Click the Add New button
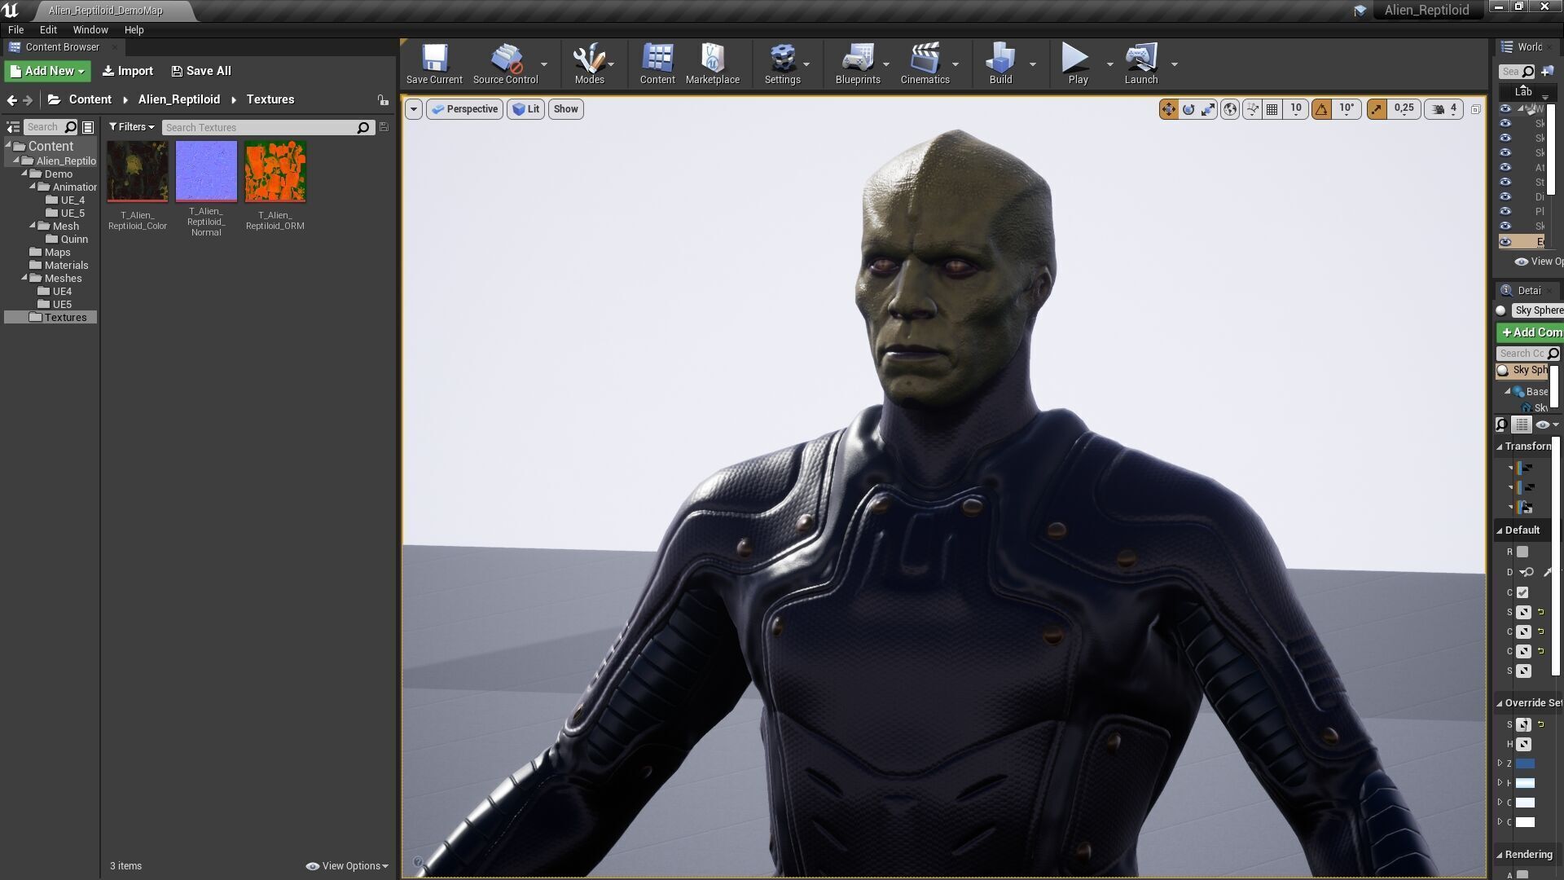This screenshot has width=1564, height=880. pos(48,71)
